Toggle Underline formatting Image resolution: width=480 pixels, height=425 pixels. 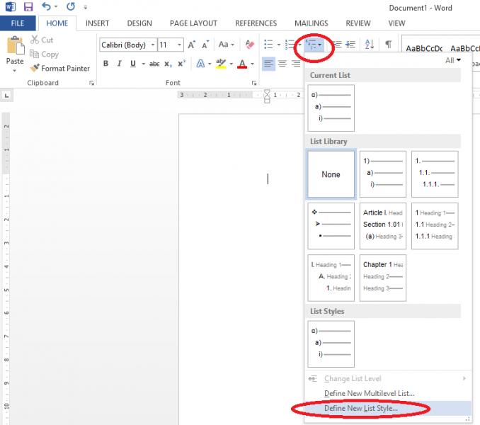pos(133,64)
